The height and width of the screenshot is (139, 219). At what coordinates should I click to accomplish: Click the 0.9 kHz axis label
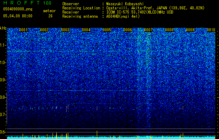(2, 80)
